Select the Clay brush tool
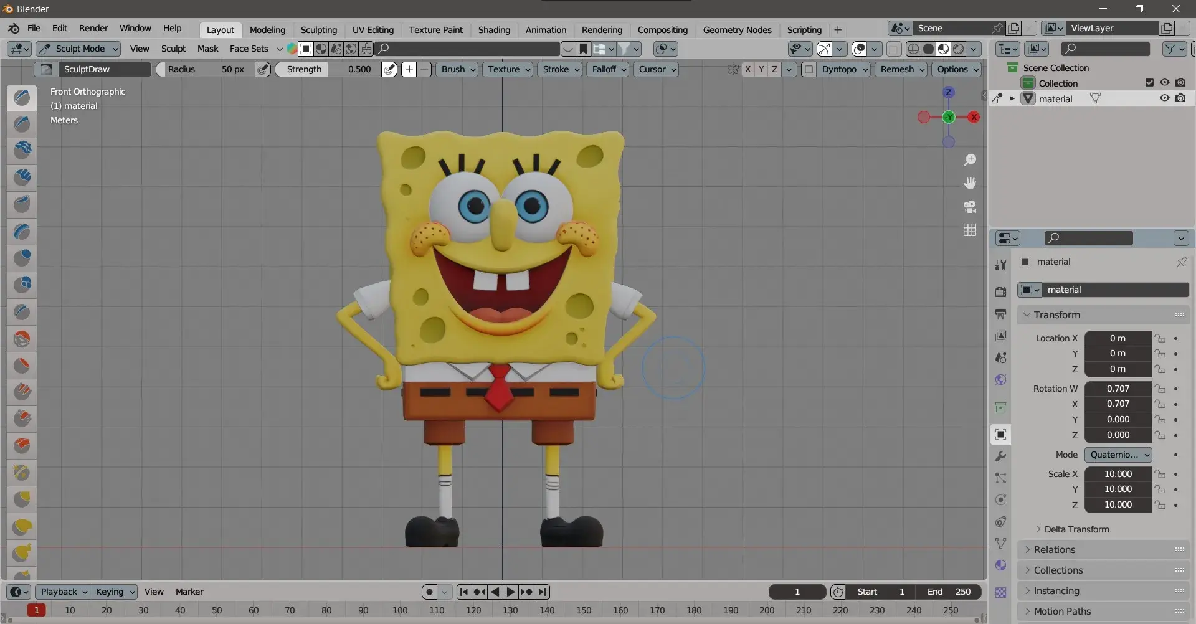 coord(22,150)
